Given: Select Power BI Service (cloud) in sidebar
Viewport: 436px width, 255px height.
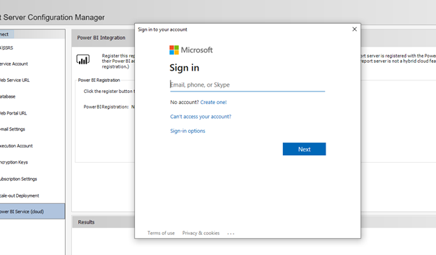Looking at the screenshot, I should tap(32, 212).
